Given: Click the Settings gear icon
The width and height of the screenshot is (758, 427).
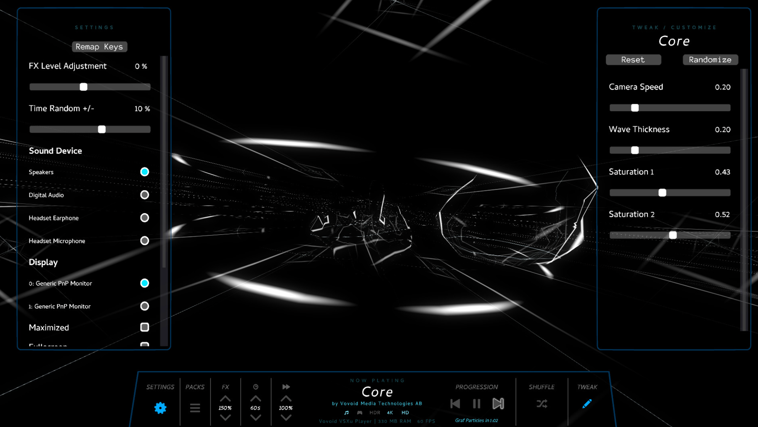Looking at the screenshot, I should click(x=160, y=407).
